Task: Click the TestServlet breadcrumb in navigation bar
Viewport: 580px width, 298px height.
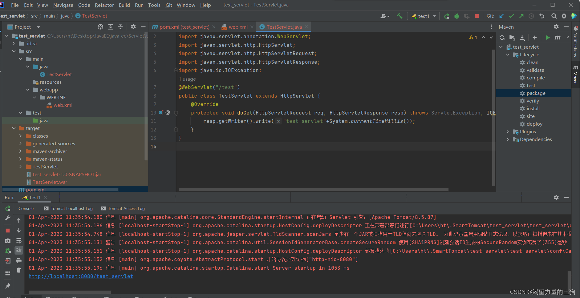Action: [x=91, y=16]
